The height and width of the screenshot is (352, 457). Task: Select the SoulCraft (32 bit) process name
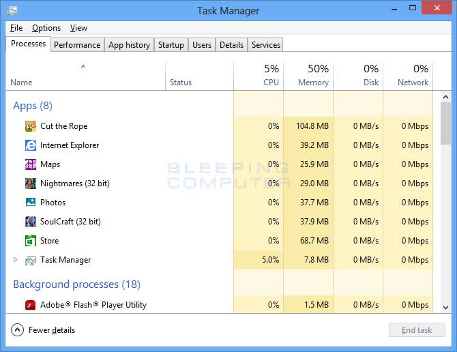[x=70, y=222]
